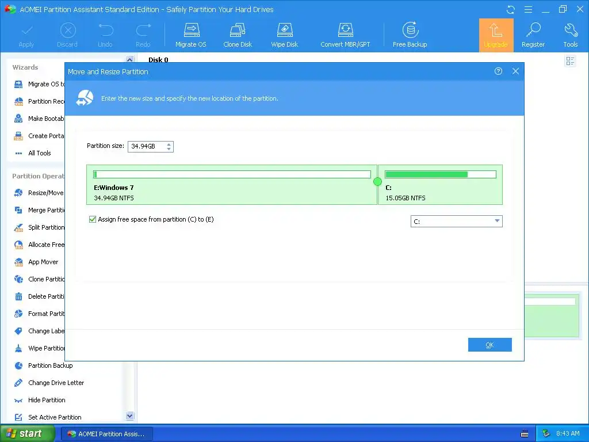Click the Apply toolbar icon
Screen dimensions: 589x442
coord(26,35)
